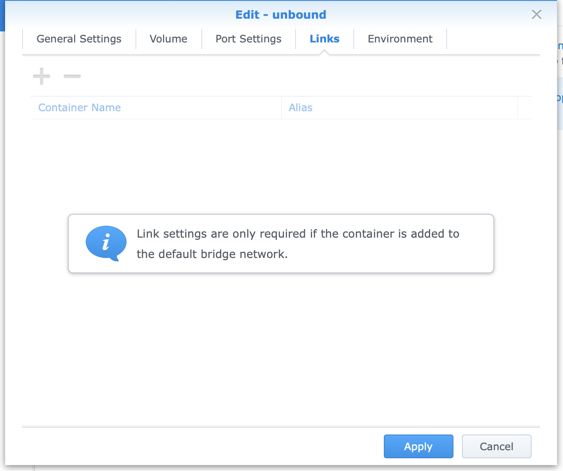Screen dimensions: 563x471
Task: Open the Environment tab
Action: [400, 39]
